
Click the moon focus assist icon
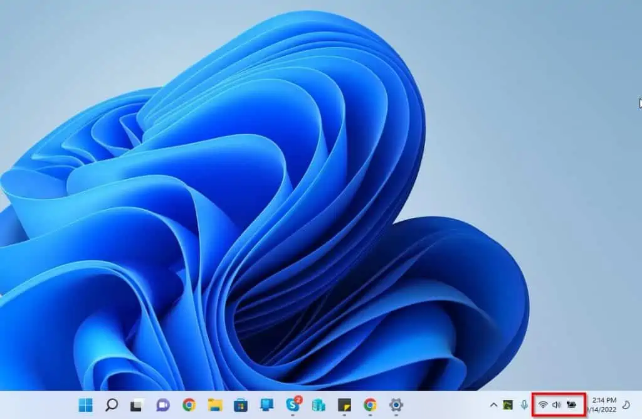(626, 405)
